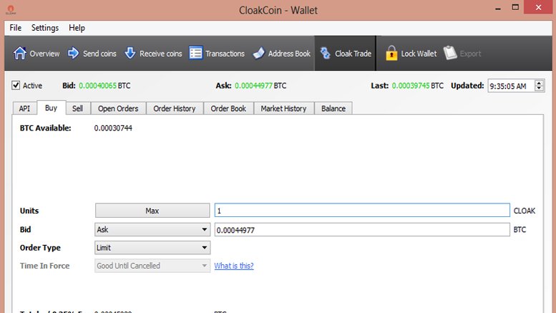Increase the Updated time with up arrow

point(539,83)
